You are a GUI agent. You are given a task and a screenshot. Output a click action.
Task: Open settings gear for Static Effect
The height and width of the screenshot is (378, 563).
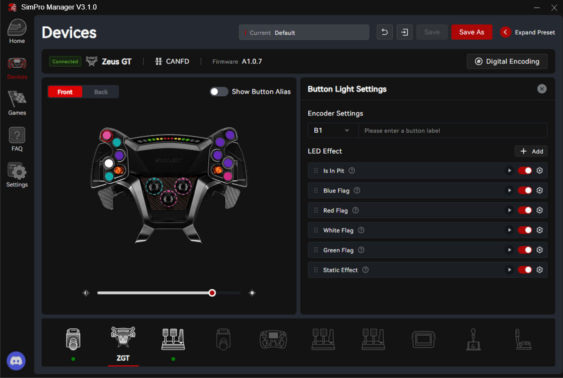click(540, 270)
